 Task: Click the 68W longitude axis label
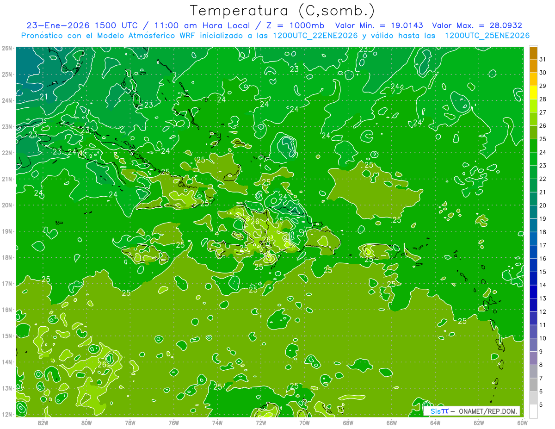click(x=348, y=423)
